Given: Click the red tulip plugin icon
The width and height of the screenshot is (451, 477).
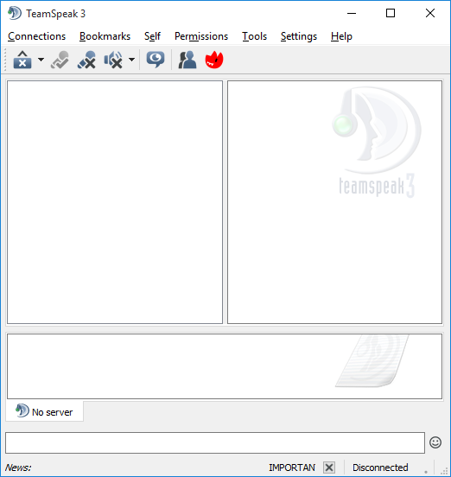Looking at the screenshot, I should point(214,60).
